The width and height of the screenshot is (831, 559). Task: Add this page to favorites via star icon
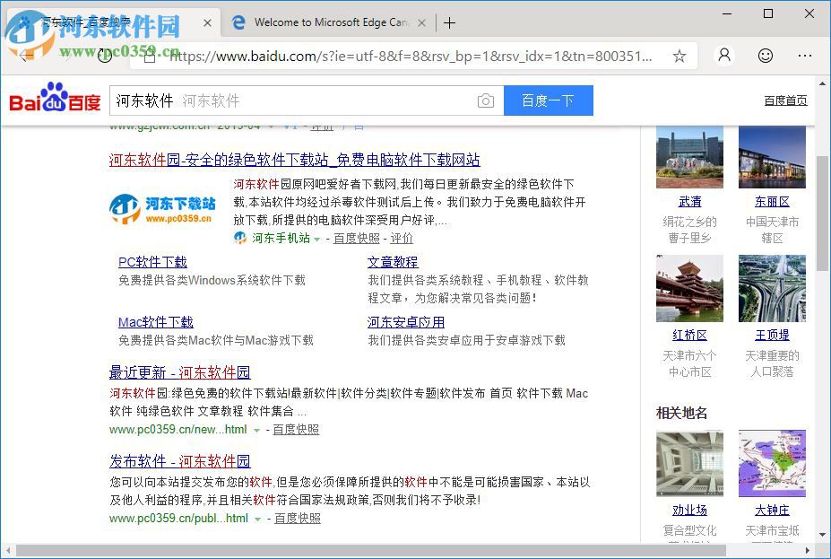coord(680,56)
